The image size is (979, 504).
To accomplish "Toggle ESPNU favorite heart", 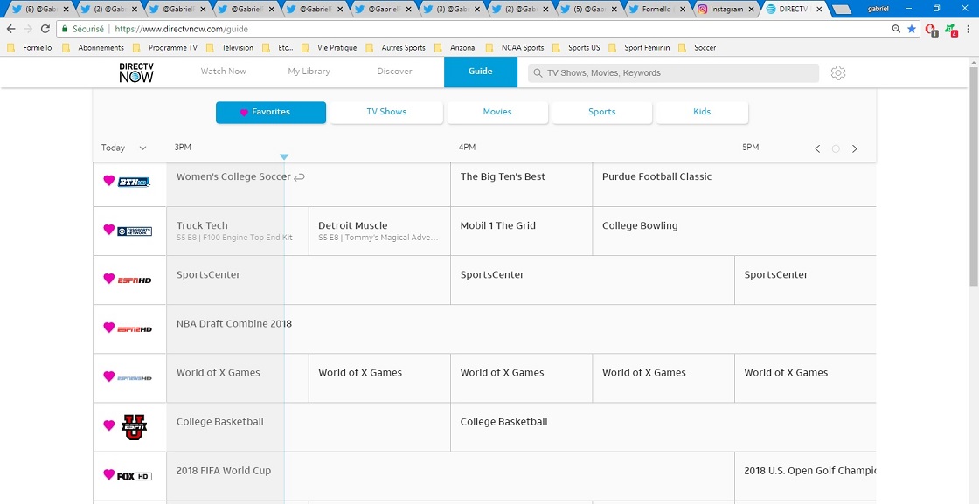I will coord(108,425).
